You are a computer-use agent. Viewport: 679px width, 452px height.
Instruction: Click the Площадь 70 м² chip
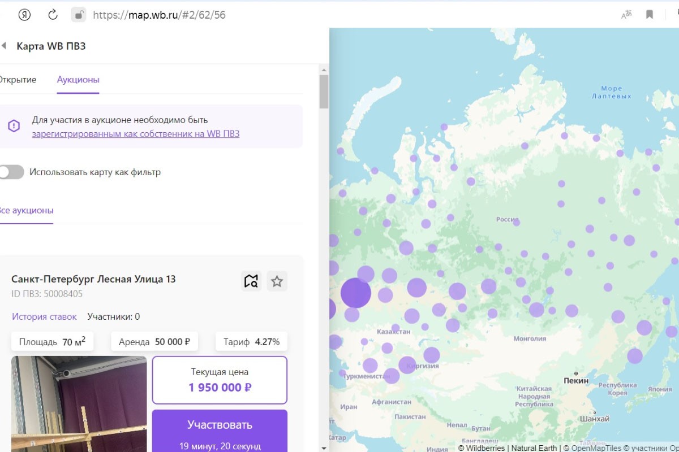pyautogui.click(x=53, y=341)
